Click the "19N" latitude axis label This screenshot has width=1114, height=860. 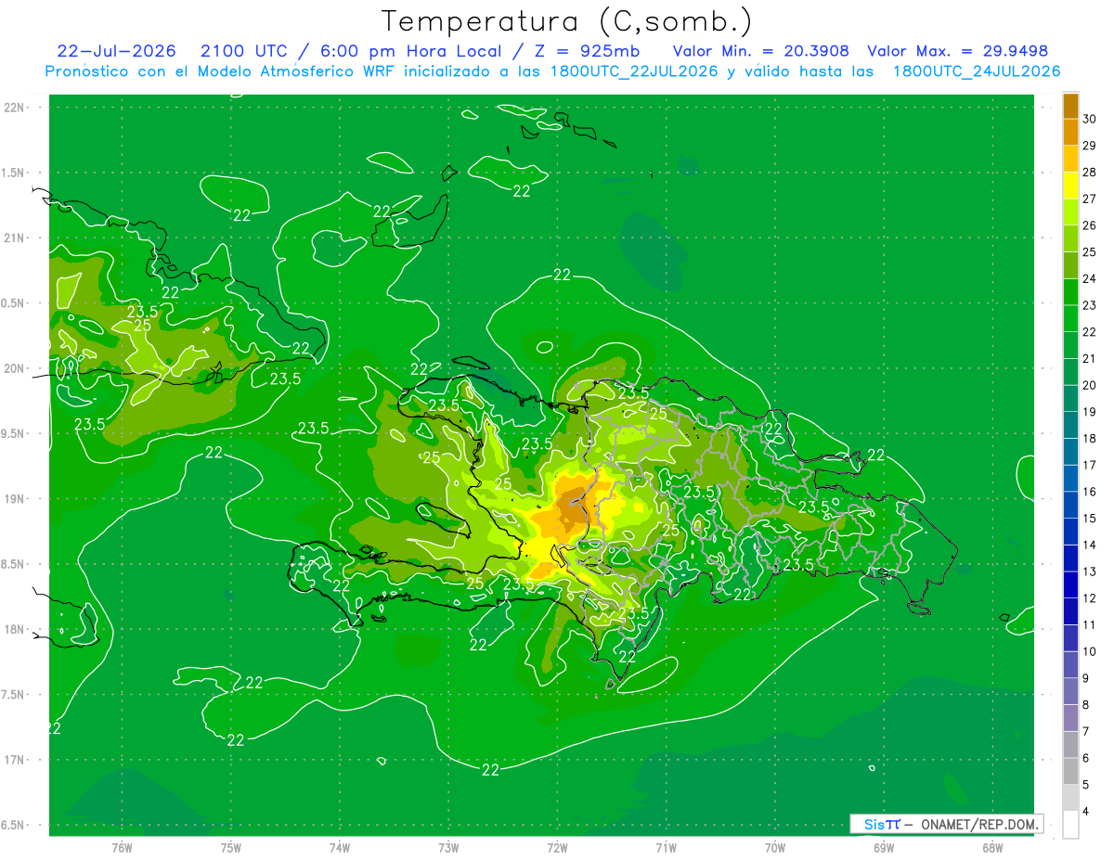(x=14, y=499)
